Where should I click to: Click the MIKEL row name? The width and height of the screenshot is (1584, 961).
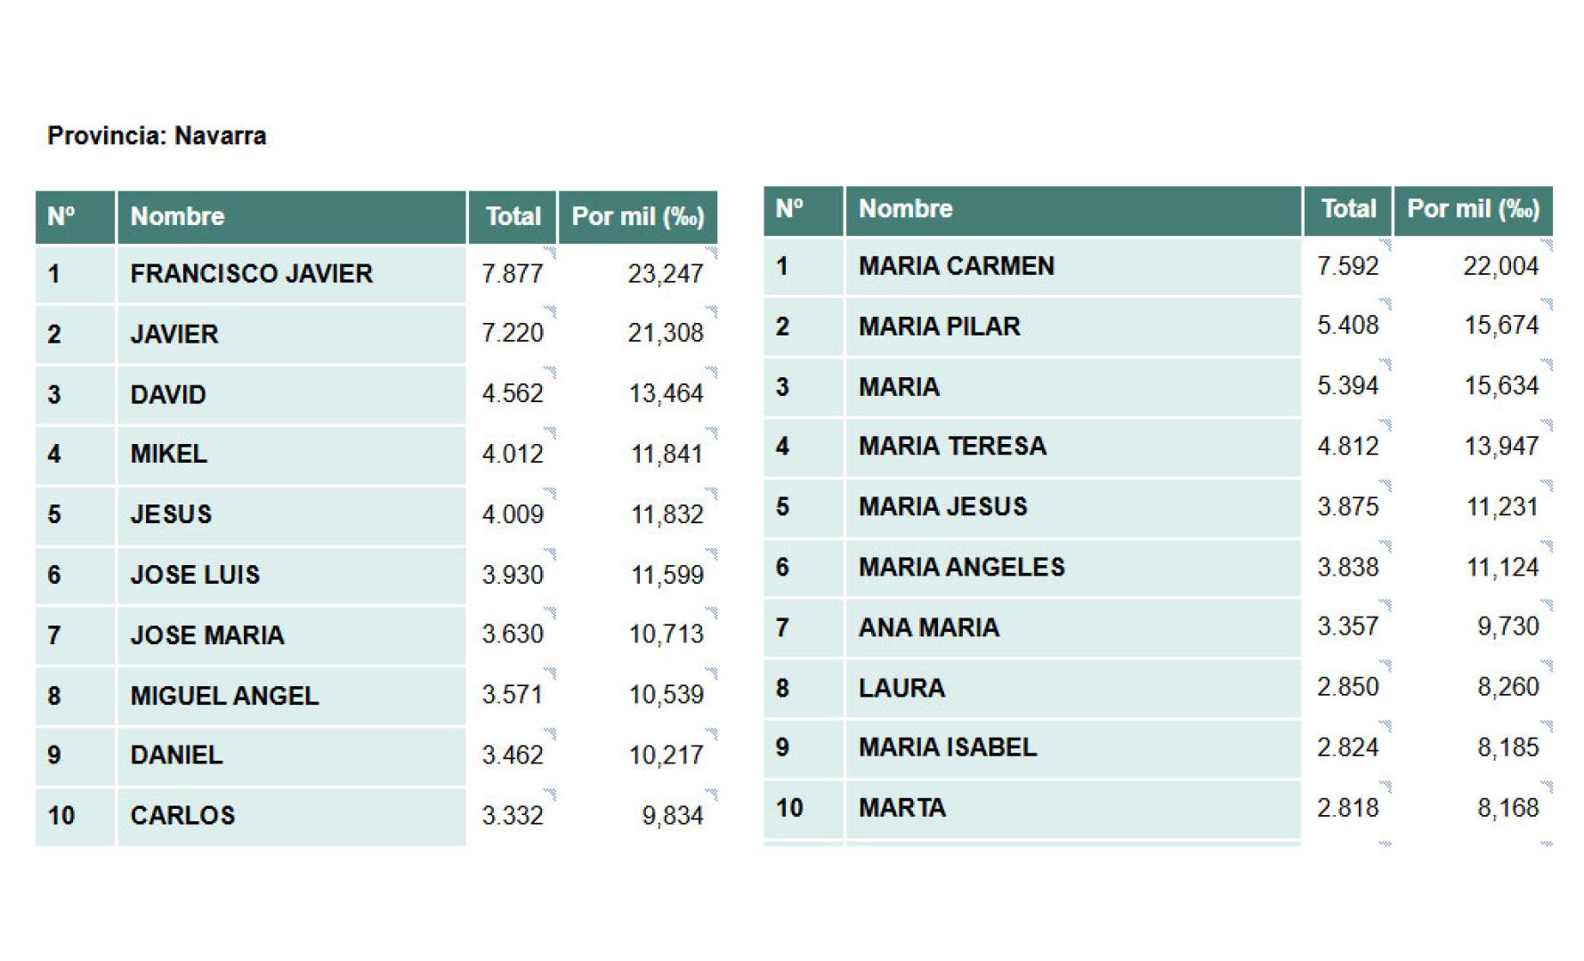[x=168, y=454]
